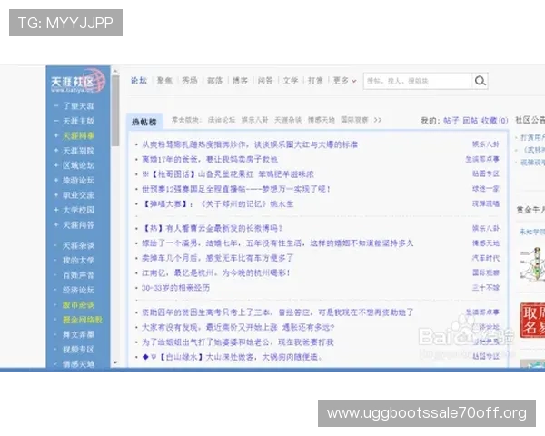Click the sidebar scroll-up arrow
The image size is (545, 436).
[115, 71]
